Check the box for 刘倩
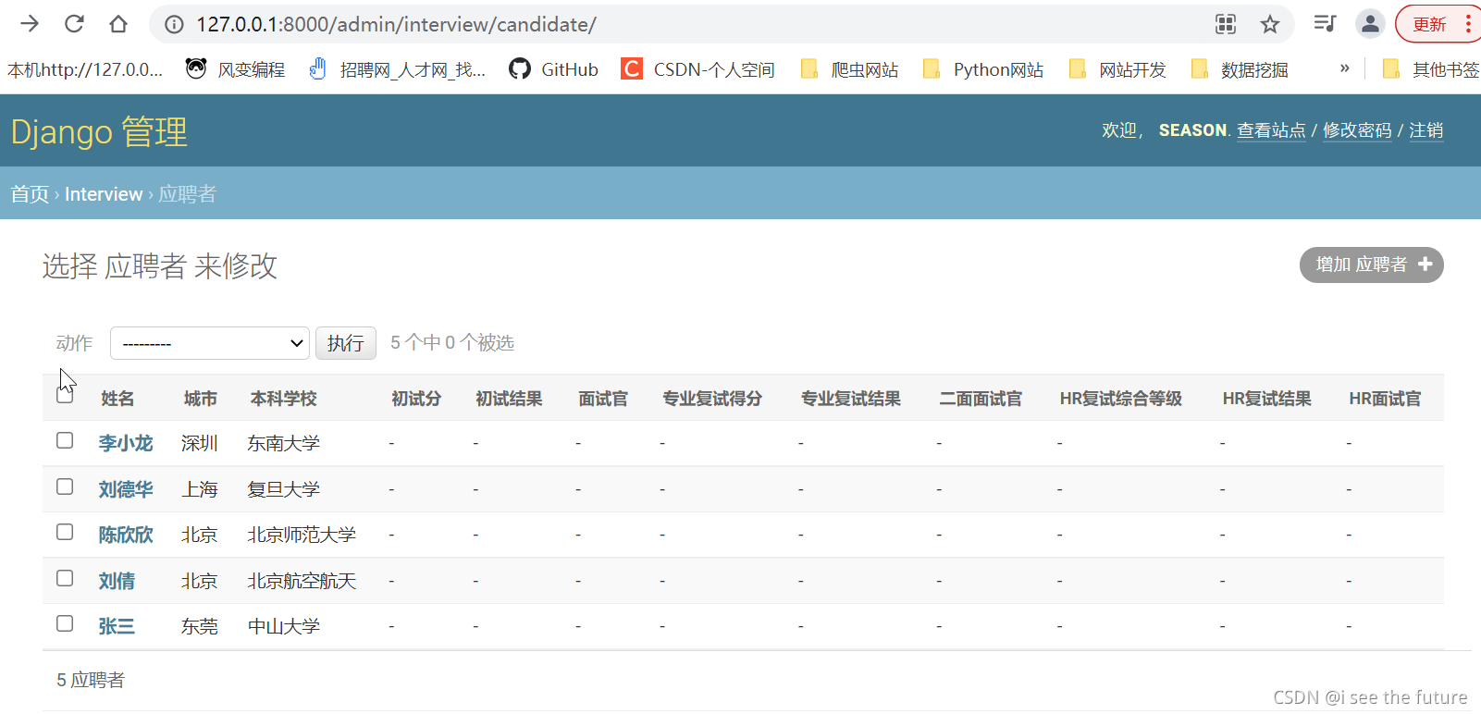Image resolution: width=1481 pixels, height=714 pixels. (65, 578)
